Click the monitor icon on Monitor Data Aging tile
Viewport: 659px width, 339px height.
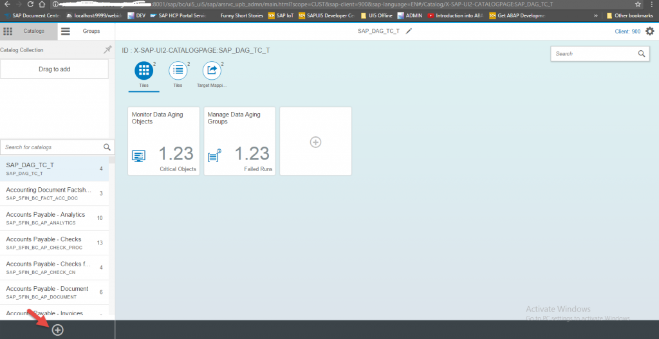(139, 156)
